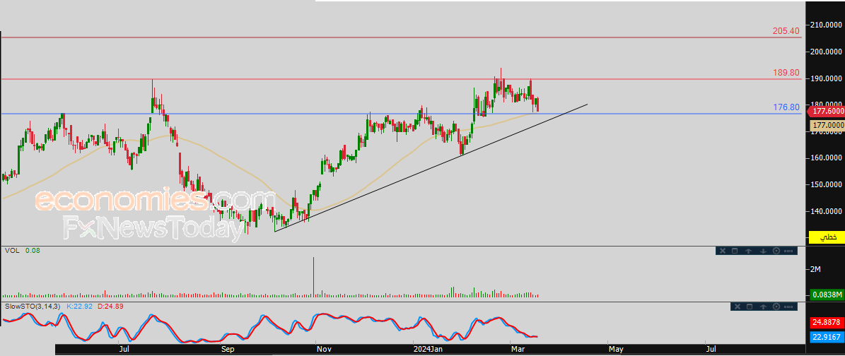Maximize the SlowSTO indicator panel
Image resolution: width=845 pixels, height=356 pixels.
pyautogui.click(x=750, y=307)
